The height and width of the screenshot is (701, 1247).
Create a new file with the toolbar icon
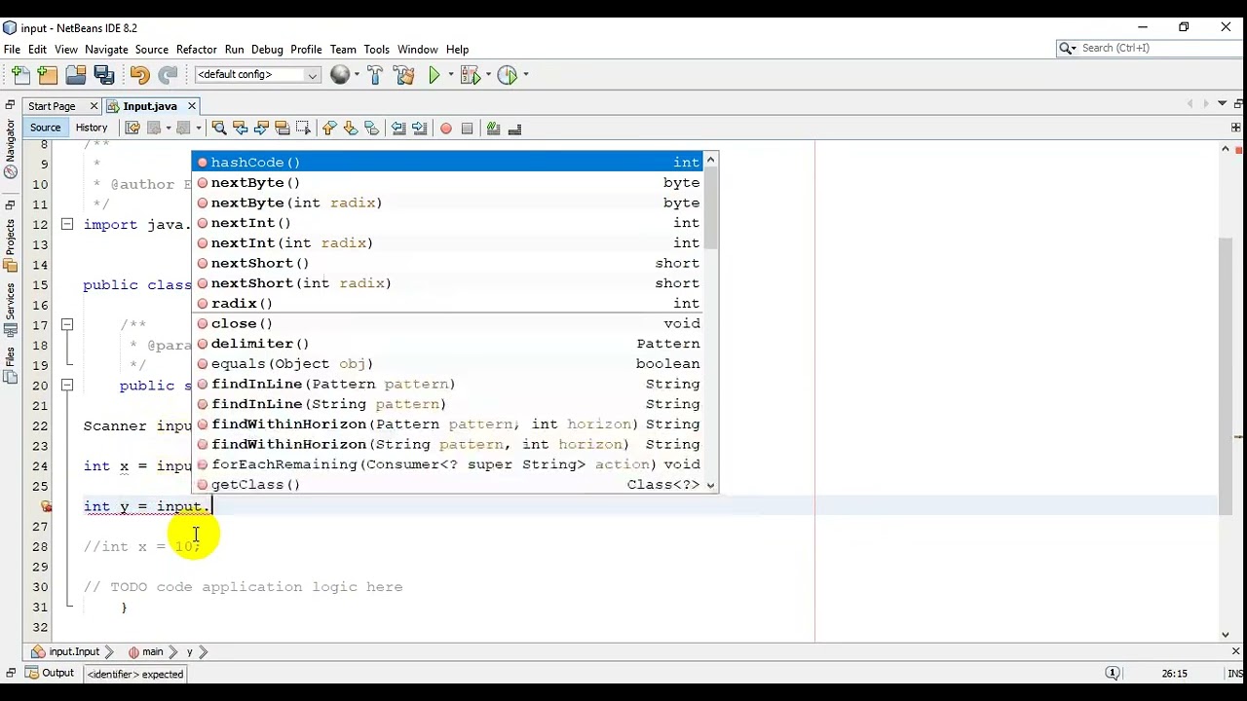20,75
